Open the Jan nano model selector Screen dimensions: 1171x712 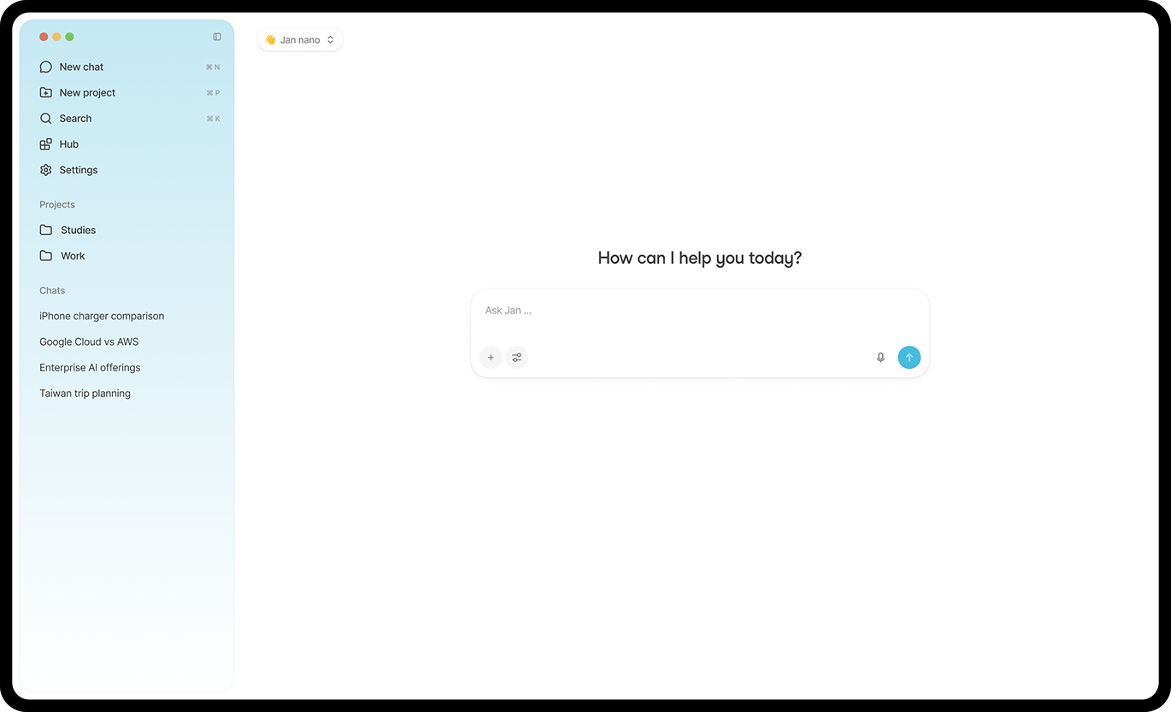pos(300,39)
